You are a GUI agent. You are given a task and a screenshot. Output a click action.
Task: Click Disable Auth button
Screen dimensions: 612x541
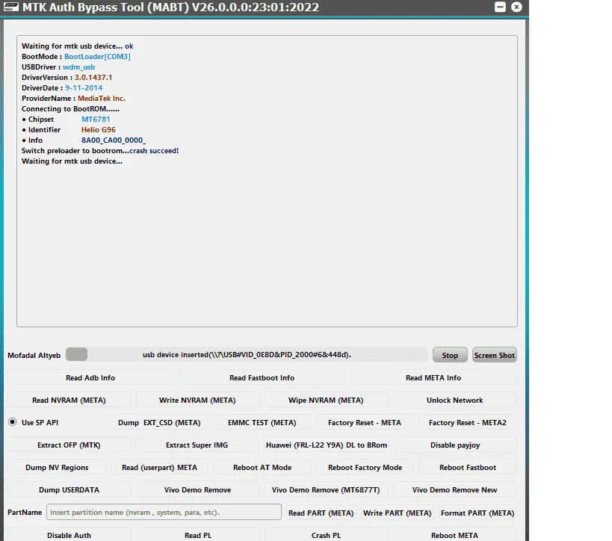click(x=69, y=535)
